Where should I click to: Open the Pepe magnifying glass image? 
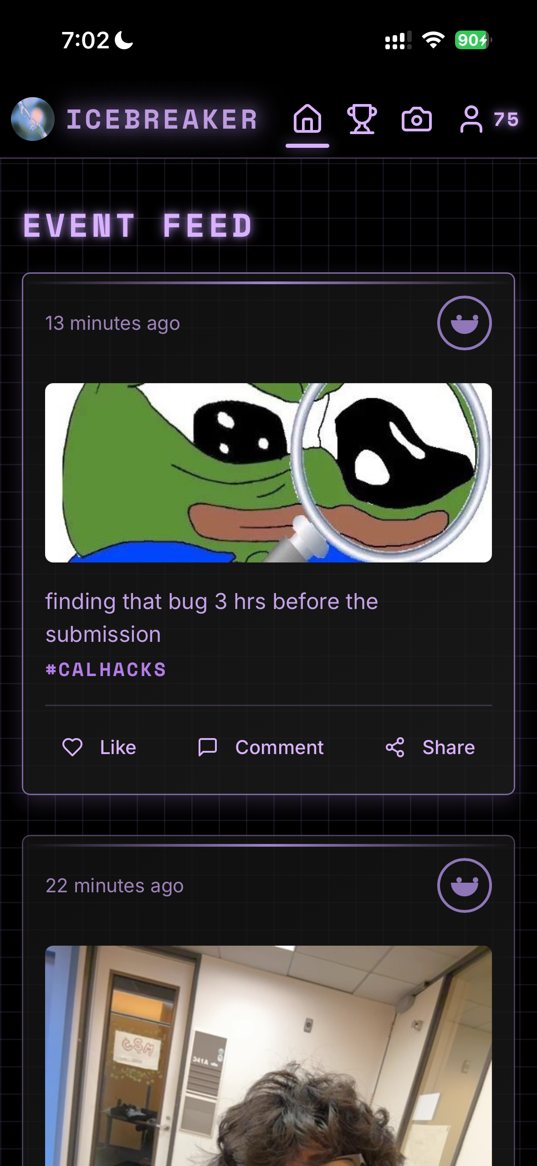[x=268, y=473]
